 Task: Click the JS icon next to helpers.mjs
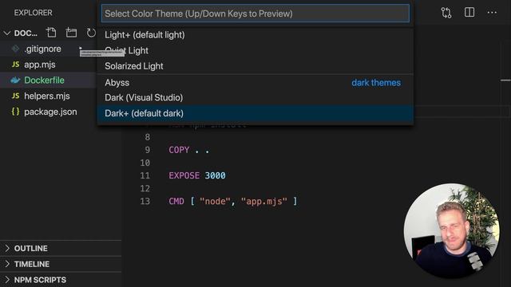tap(15, 96)
